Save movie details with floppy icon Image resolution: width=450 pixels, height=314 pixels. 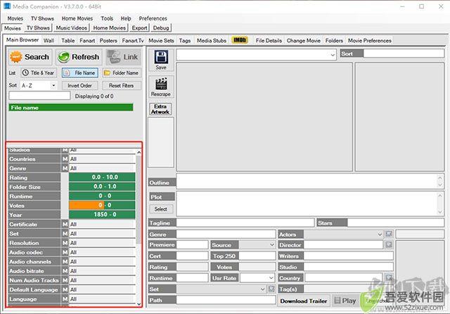click(x=161, y=60)
